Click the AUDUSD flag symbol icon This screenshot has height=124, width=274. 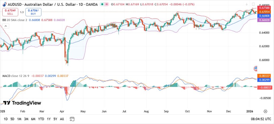(x=4, y=5)
